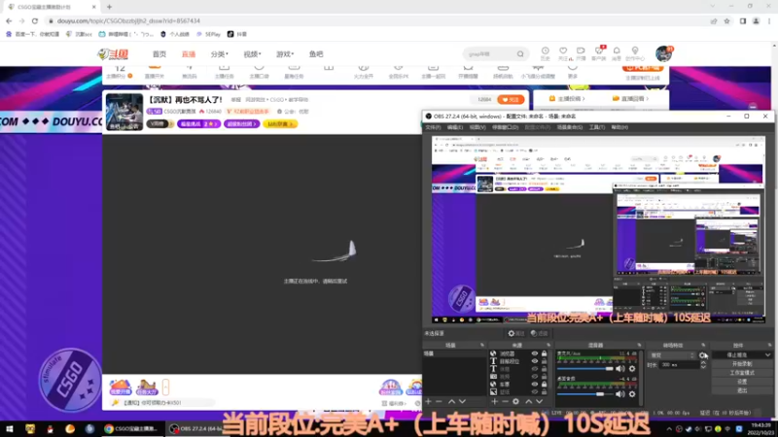Toggle visibility of the third source row
The image size is (778, 437).
[x=534, y=369]
